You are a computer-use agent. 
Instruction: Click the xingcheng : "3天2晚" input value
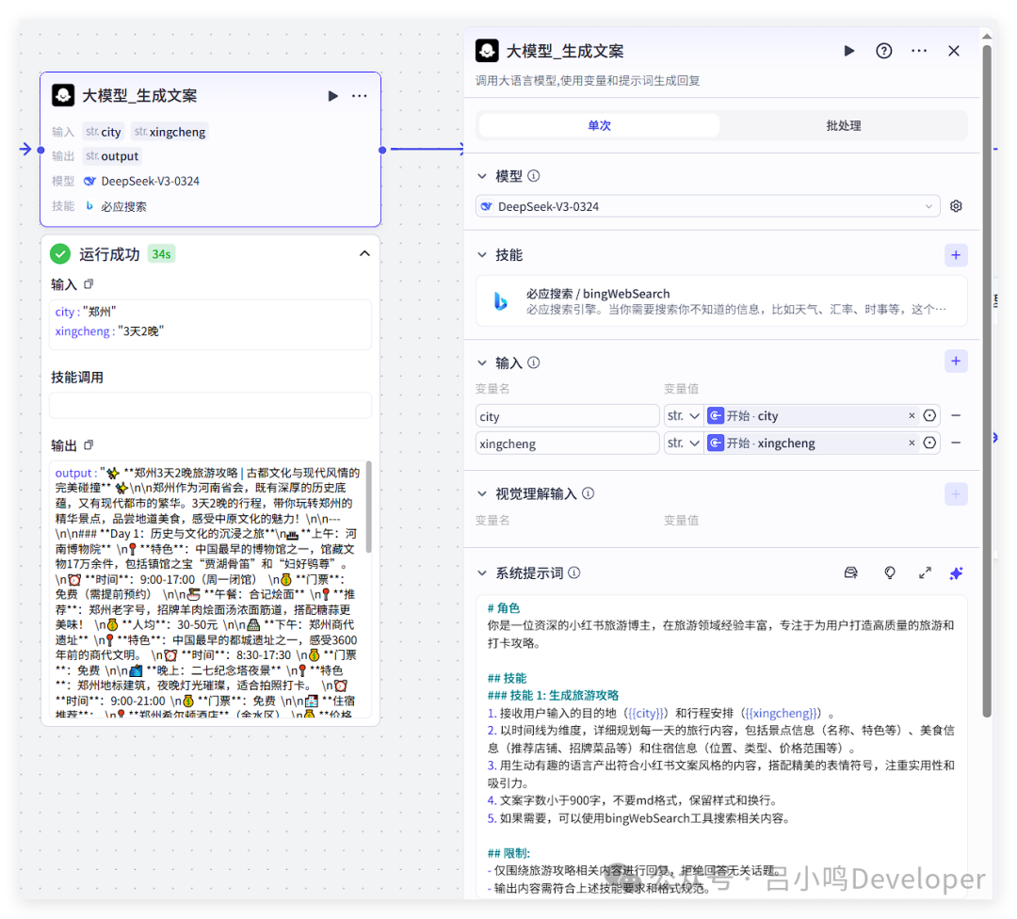tap(109, 331)
